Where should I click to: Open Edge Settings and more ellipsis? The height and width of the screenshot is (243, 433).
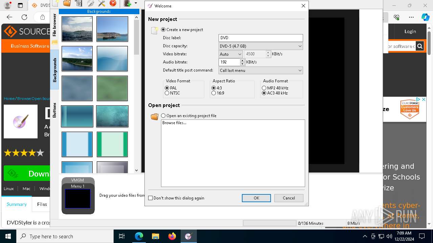pyautogui.click(x=411, y=17)
